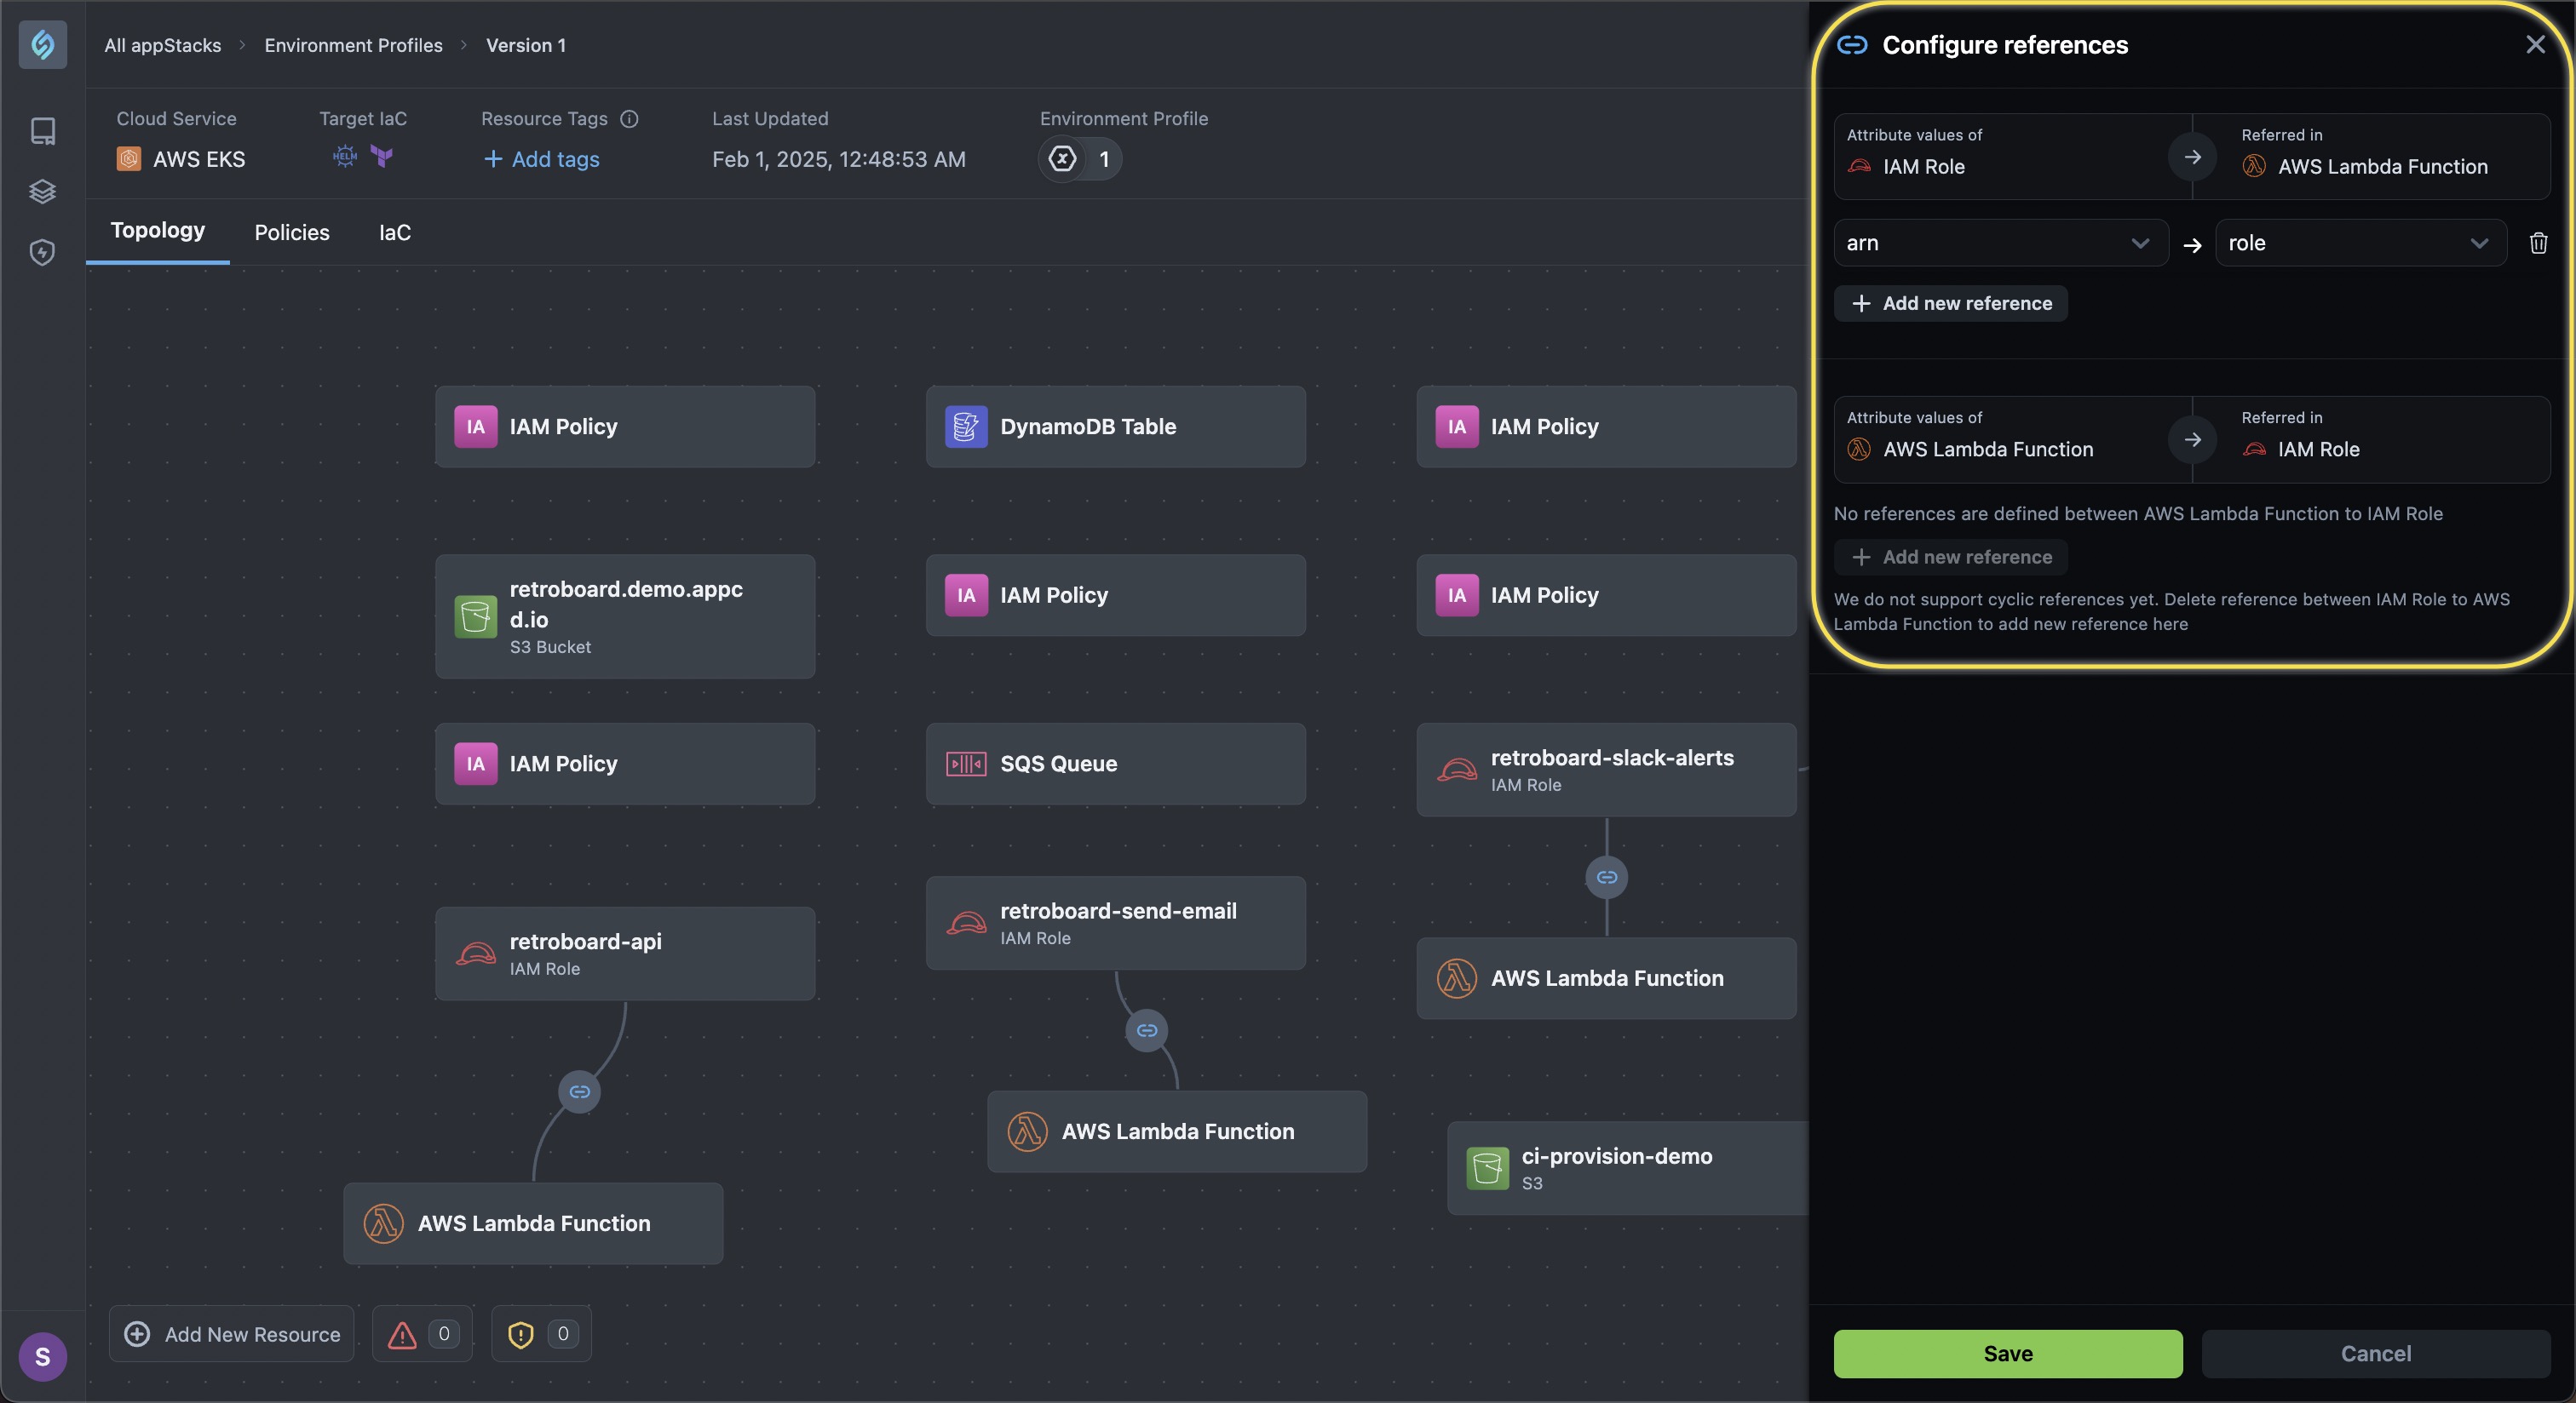Cancel the reference configuration
The width and height of the screenshot is (2576, 1403).
(2376, 1354)
